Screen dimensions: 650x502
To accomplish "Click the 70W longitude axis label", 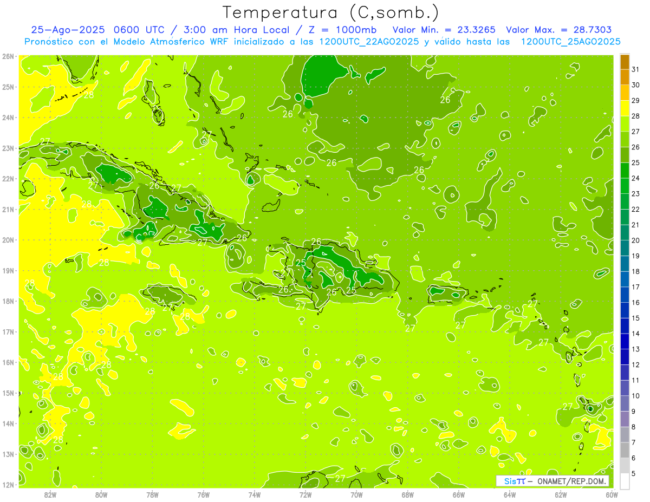I will coord(356,494).
